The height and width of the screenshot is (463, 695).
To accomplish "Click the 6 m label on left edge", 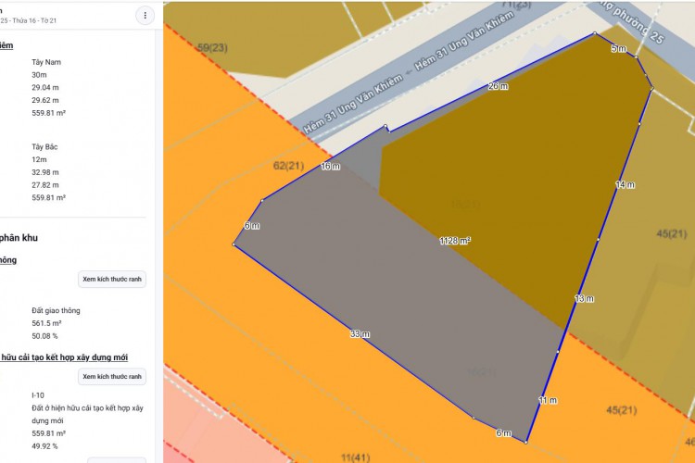I will [x=252, y=226].
